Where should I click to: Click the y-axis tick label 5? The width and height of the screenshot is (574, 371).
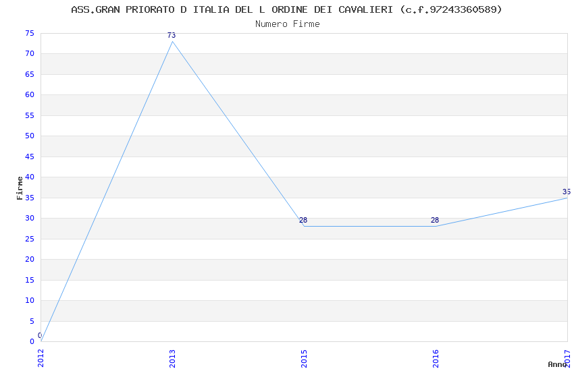32,321
